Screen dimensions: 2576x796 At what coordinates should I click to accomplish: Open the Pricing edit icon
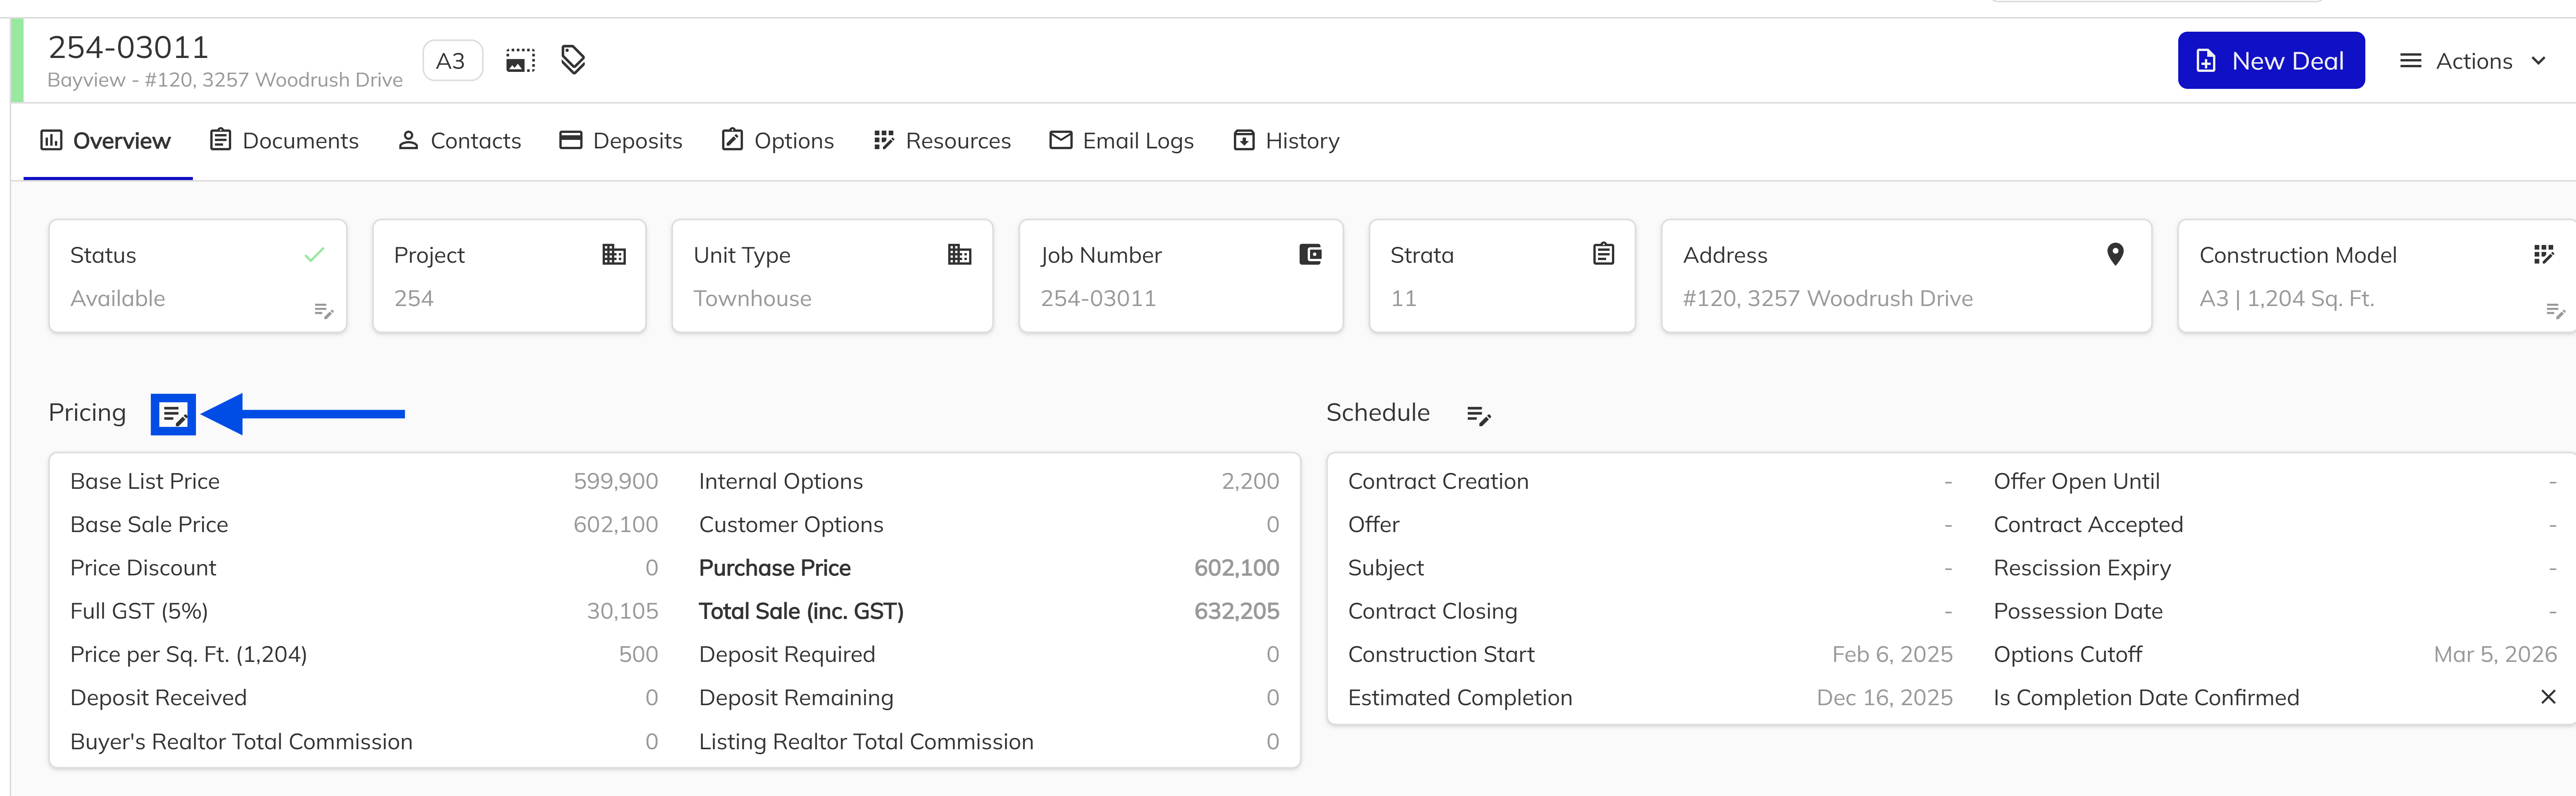173,413
